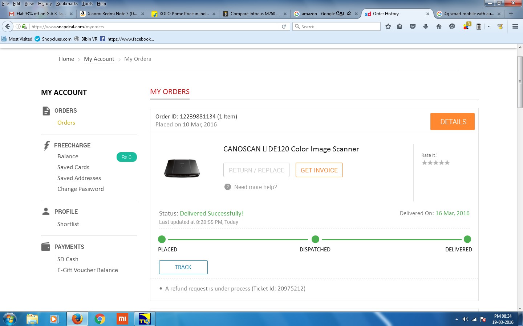Screen dimensions: 523x326
Task: Track the order with TRACK button
Action: [x=183, y=267]
